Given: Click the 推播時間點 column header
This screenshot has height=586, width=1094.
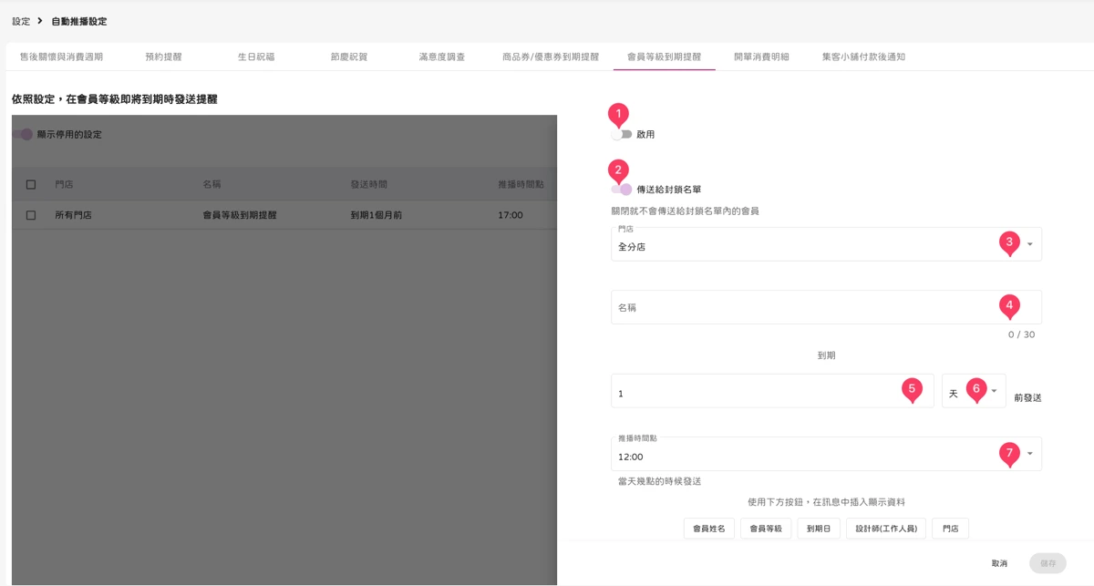Looking at the screenshot, I should pyautogui.click(x=521, y=184).
